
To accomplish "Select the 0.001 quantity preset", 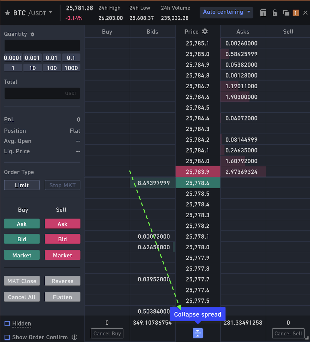I will pos(32,58).
